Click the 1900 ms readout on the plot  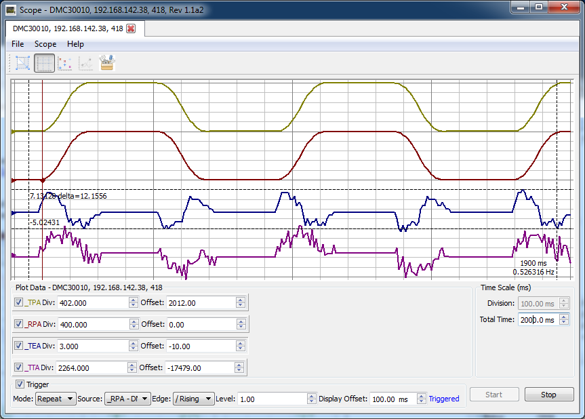pyautogui.click(x=533, y=263)
